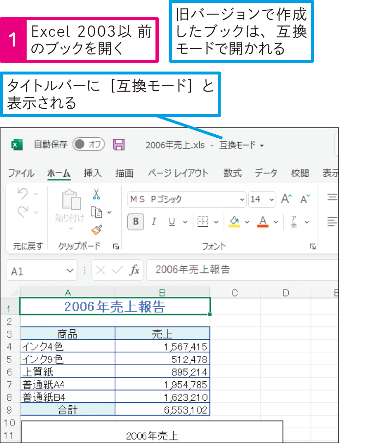Copy selection with the copy icon
Screen dimensions: 384x443
(97, 212)
